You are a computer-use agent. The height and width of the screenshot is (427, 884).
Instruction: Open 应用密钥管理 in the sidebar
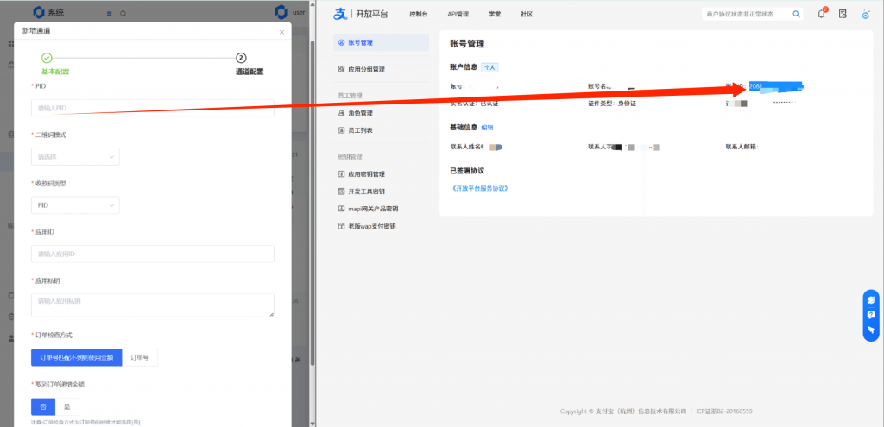pos(366,173)
